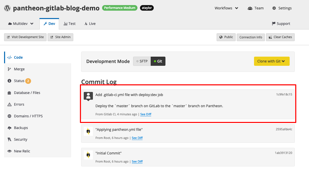
Task: See Diff for the gitlab-ci.yml commit
Action: pos(146,114)
